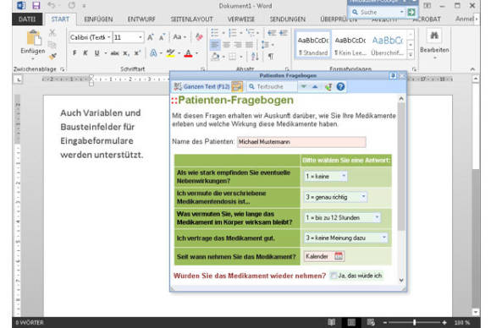This screenshot has height=328, width=491.
Task: Click the blue help question mark icon
Action: click(340, 86)
